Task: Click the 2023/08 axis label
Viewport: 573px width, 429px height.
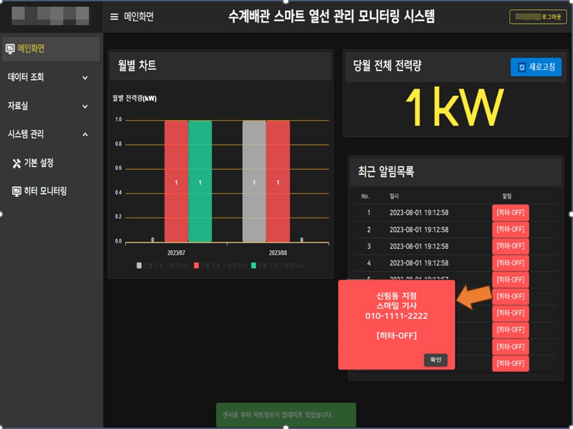Action: coord(278,253)
